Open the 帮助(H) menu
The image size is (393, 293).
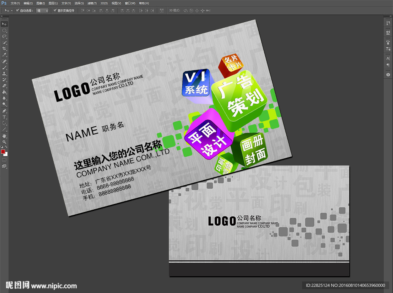point(144,3)
